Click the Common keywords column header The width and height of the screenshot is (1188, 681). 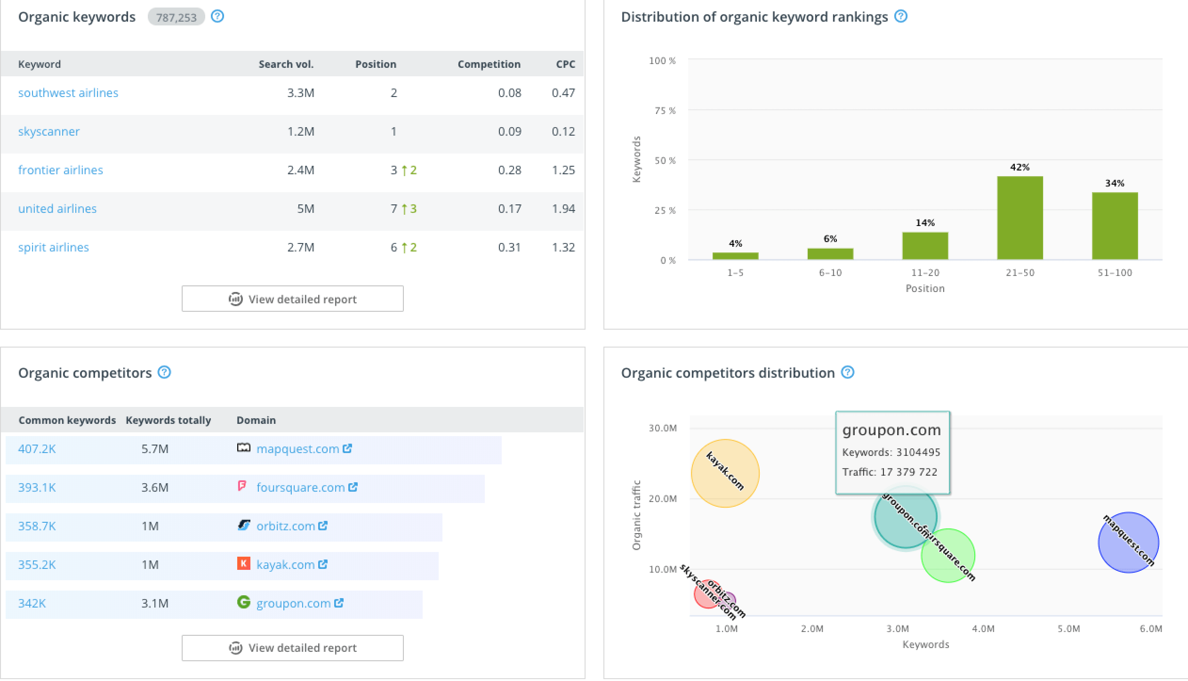67,420
